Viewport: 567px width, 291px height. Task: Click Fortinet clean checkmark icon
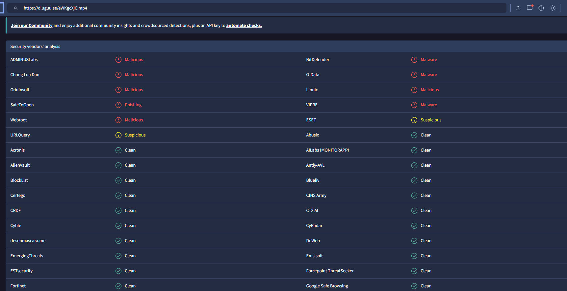(118, 286)
